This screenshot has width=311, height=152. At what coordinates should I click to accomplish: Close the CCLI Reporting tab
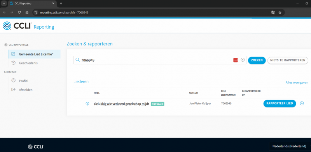pyautogui.click(x=53, y=3)
